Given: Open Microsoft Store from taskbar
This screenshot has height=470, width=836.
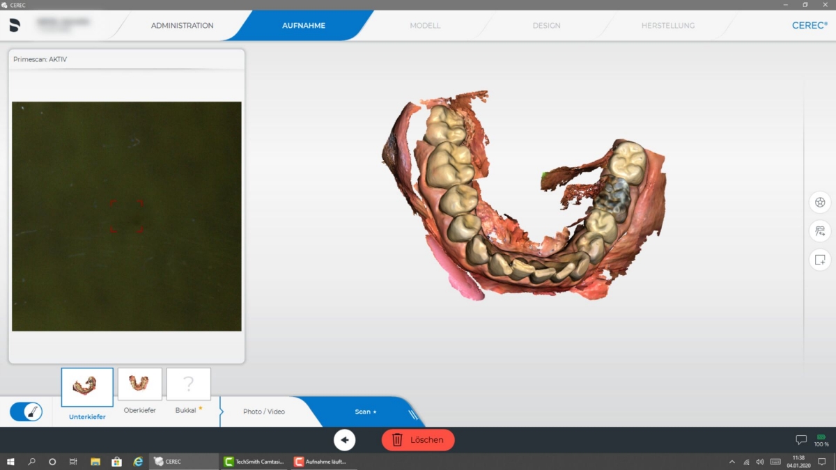Looking at the screenshot, I should point(117,462).
